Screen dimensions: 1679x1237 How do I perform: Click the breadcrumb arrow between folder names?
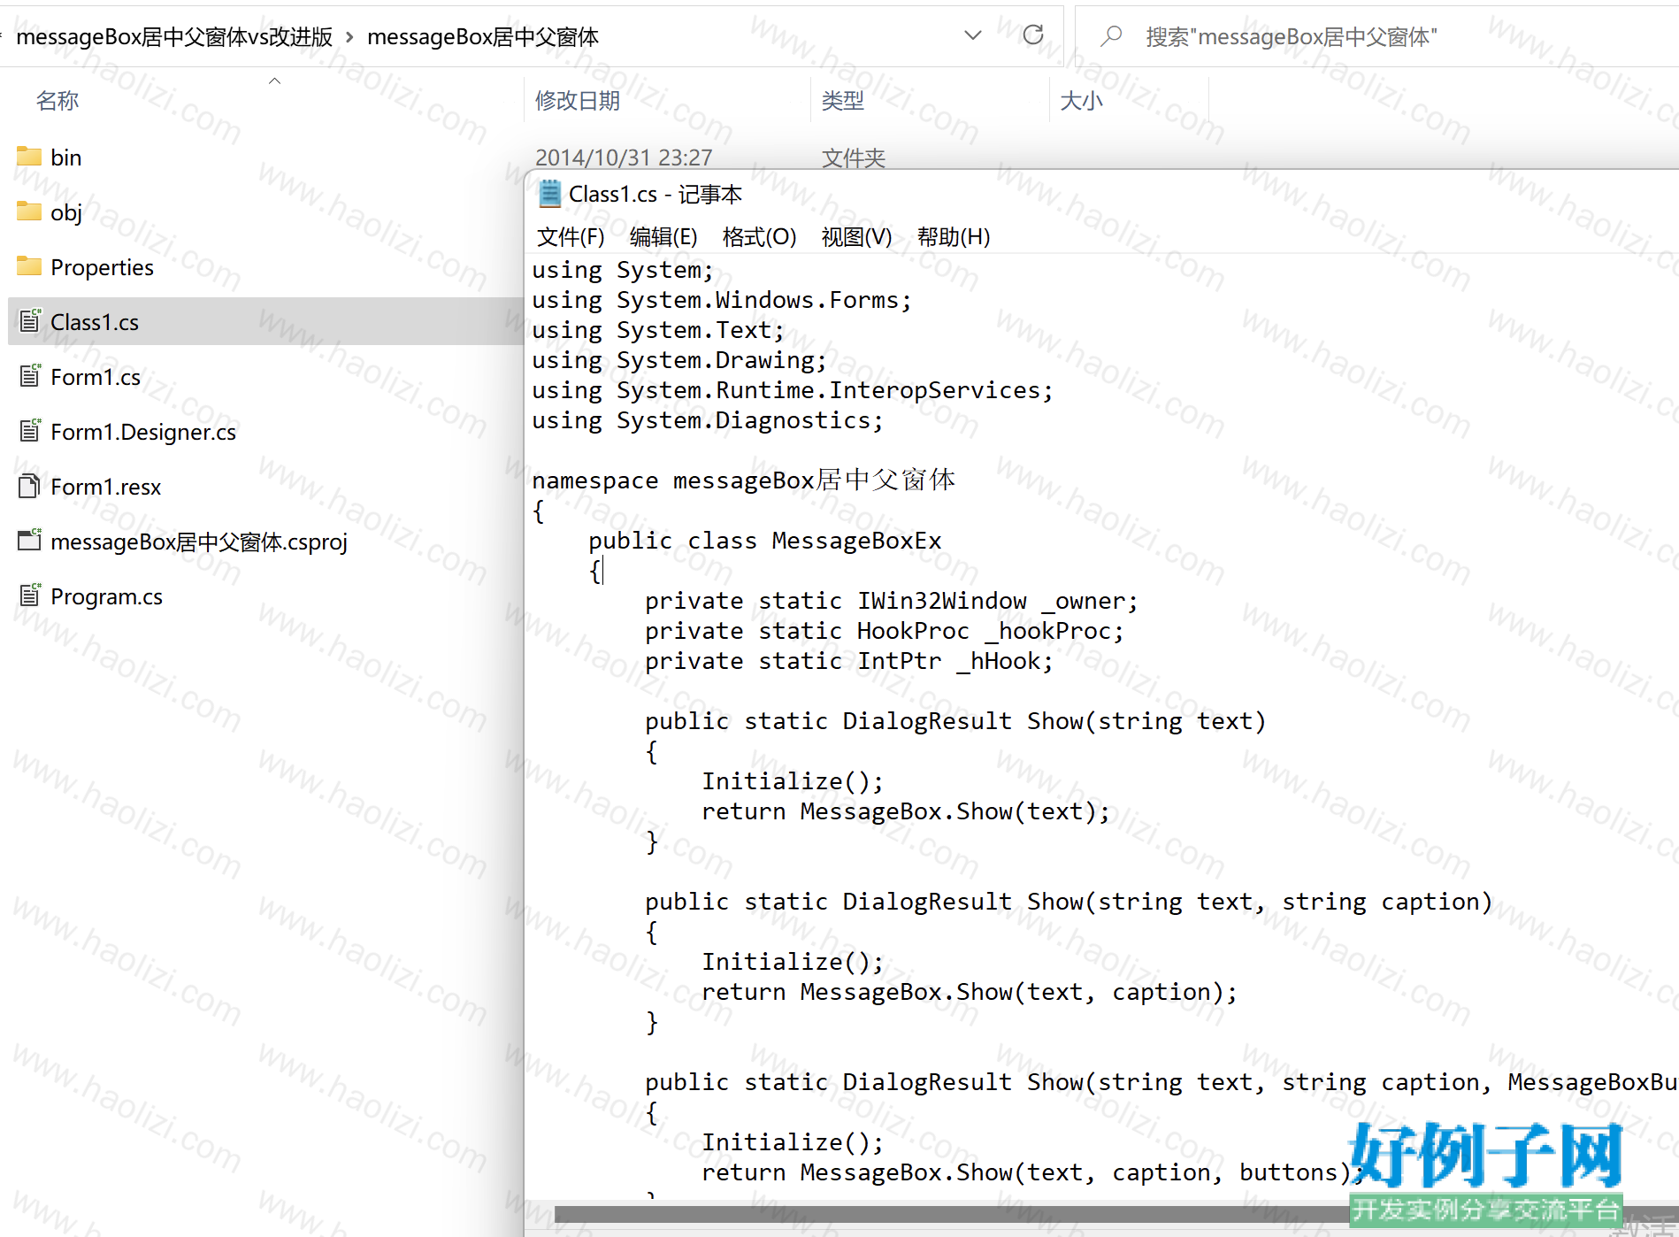(x=349, y=37)
